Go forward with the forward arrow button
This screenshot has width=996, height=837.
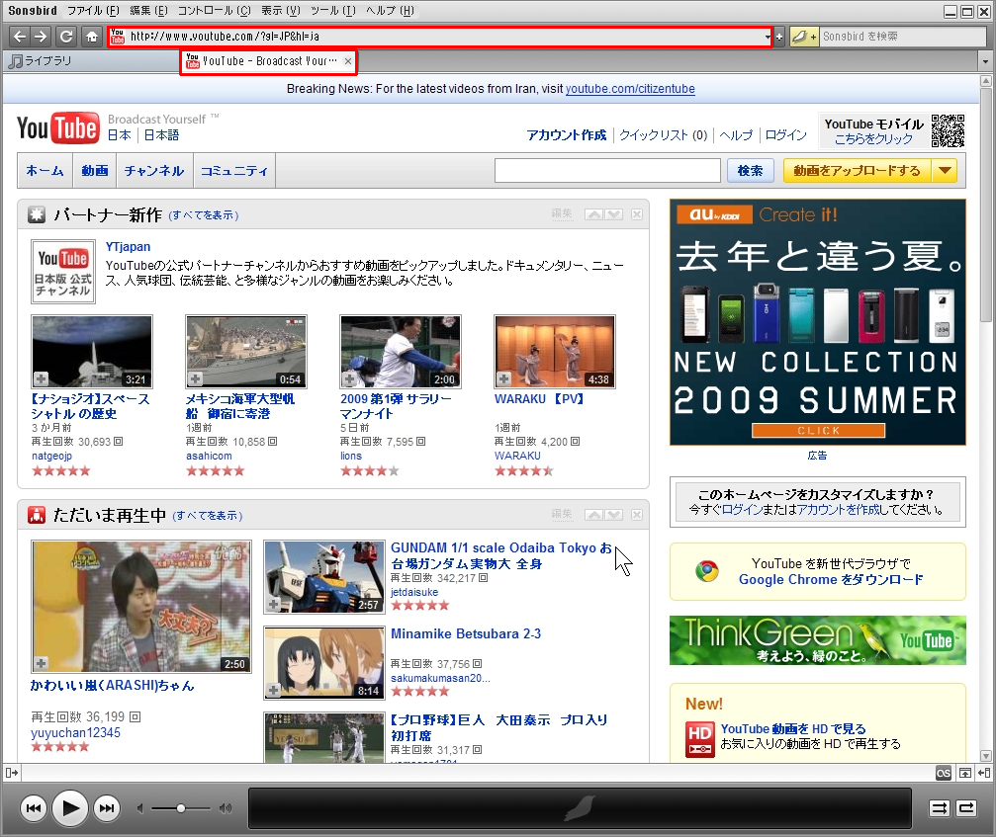click(x=41, y=37)
